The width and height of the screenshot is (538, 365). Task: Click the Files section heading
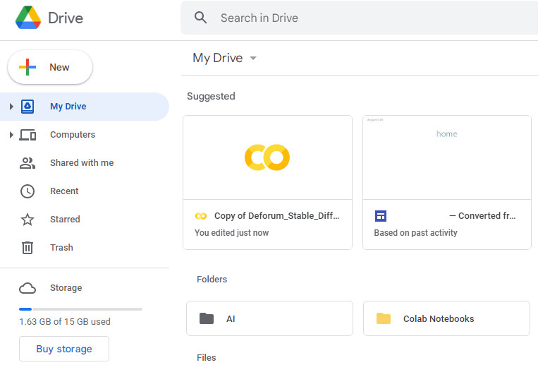pos(206,357)
